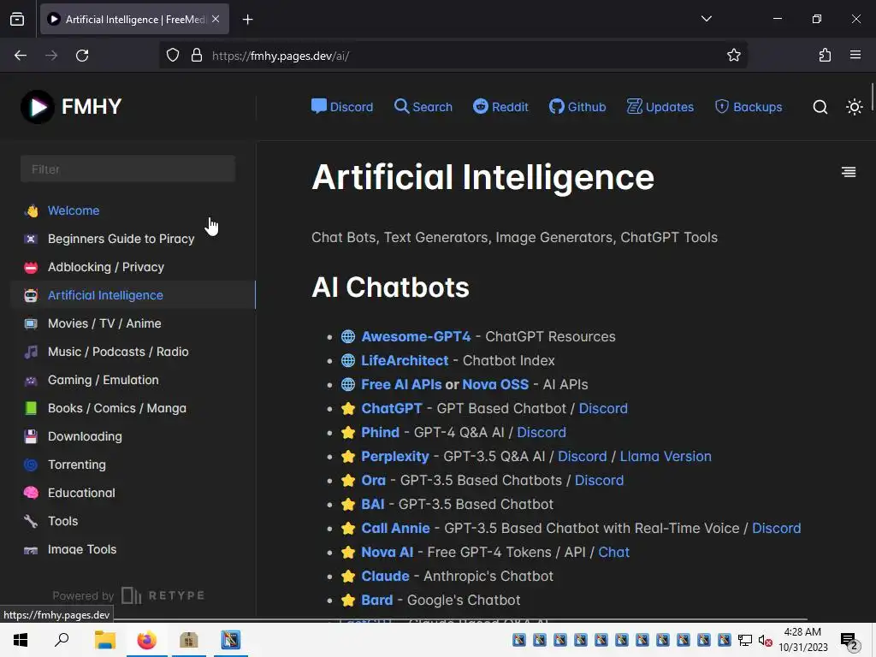Viewport: 876px width, 657px height.
Task: Expand the list all tabs chevron
Action: [706, 19]
